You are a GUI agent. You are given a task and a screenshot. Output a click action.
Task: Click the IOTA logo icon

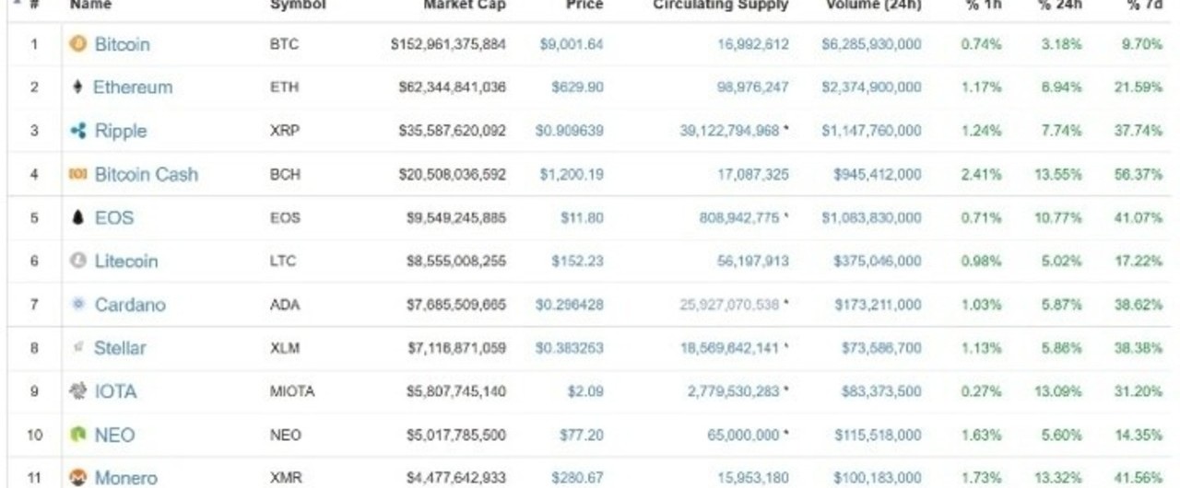(78, 391)
